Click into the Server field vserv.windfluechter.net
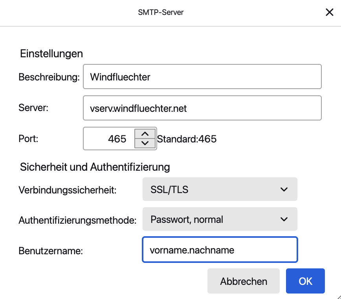The image size is (341, 299). point(202,108)
